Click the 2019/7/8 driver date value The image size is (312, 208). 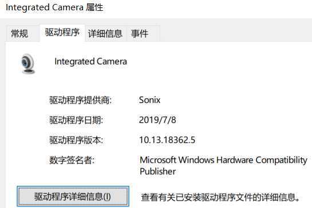tap(157, 120)
